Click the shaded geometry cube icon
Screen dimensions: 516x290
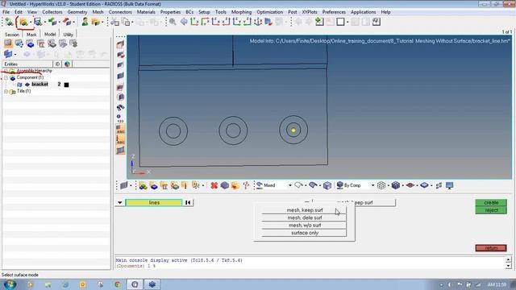[x=327, y=185]
